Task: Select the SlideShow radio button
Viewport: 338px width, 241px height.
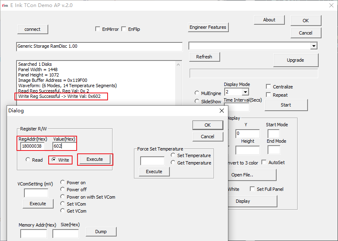Action: click(197, 101)
